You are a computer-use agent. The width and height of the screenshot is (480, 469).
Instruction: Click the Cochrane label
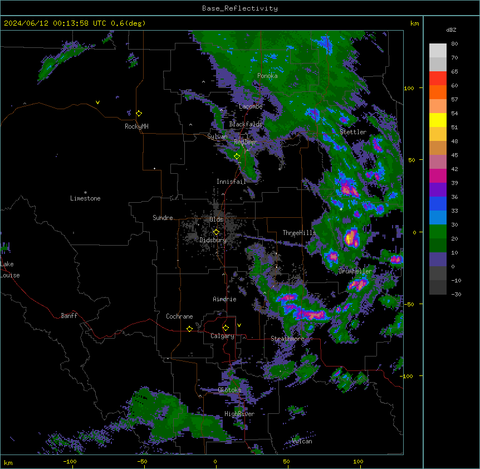(179, 316)
